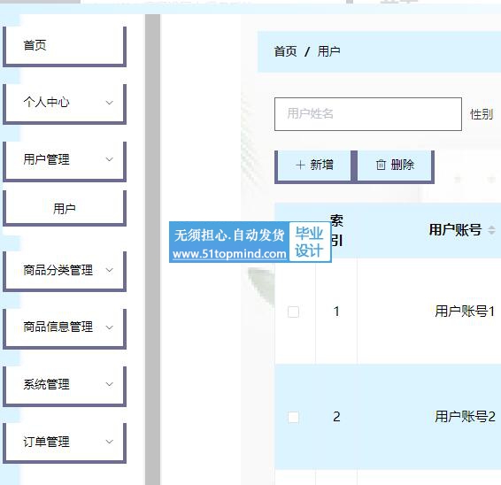Expand the 用户管理 menu

coord(65,160)
